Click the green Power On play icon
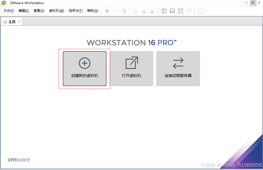Image resolution: width=263 pixels, height=170 pixels. coord(107,11)
